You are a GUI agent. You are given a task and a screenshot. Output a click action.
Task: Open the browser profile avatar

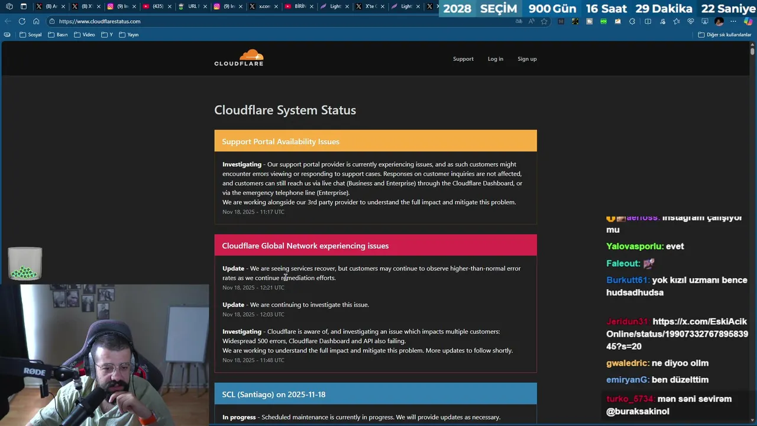(719, 21)
